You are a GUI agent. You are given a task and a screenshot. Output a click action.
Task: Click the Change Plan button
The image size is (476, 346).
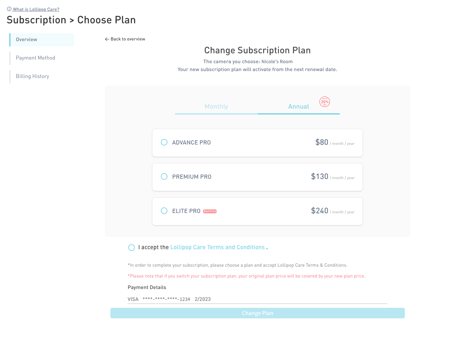coord(257,313)
